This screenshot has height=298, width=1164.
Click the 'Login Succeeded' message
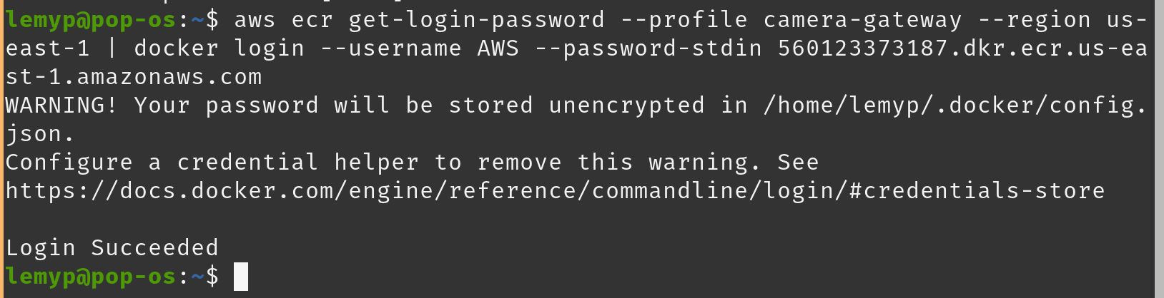tap(112, 248)
